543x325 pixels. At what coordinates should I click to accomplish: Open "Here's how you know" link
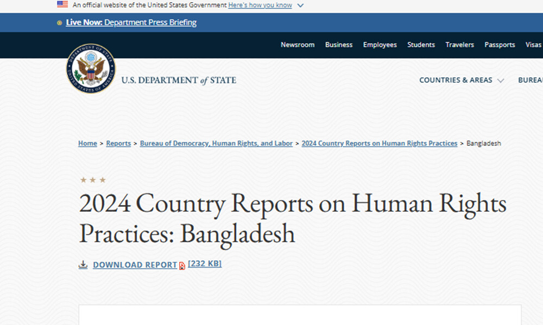tap(260, 5)
